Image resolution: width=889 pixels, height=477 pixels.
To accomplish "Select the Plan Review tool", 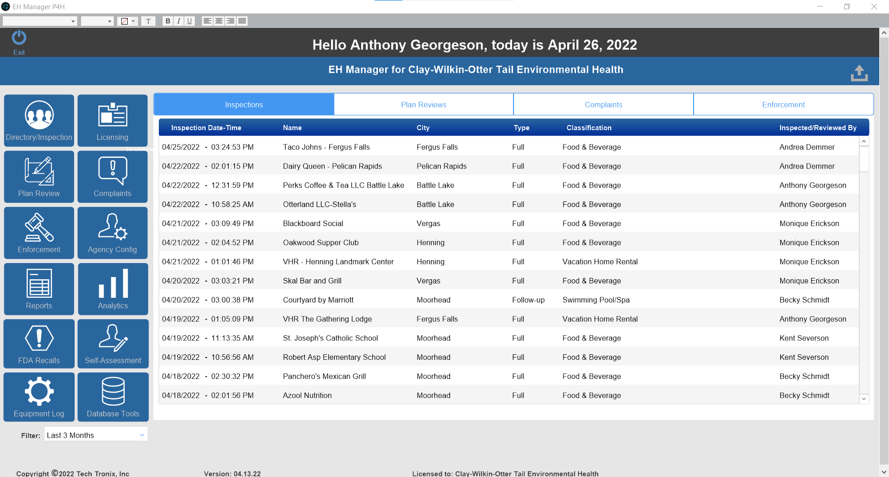I will point(38,176).
